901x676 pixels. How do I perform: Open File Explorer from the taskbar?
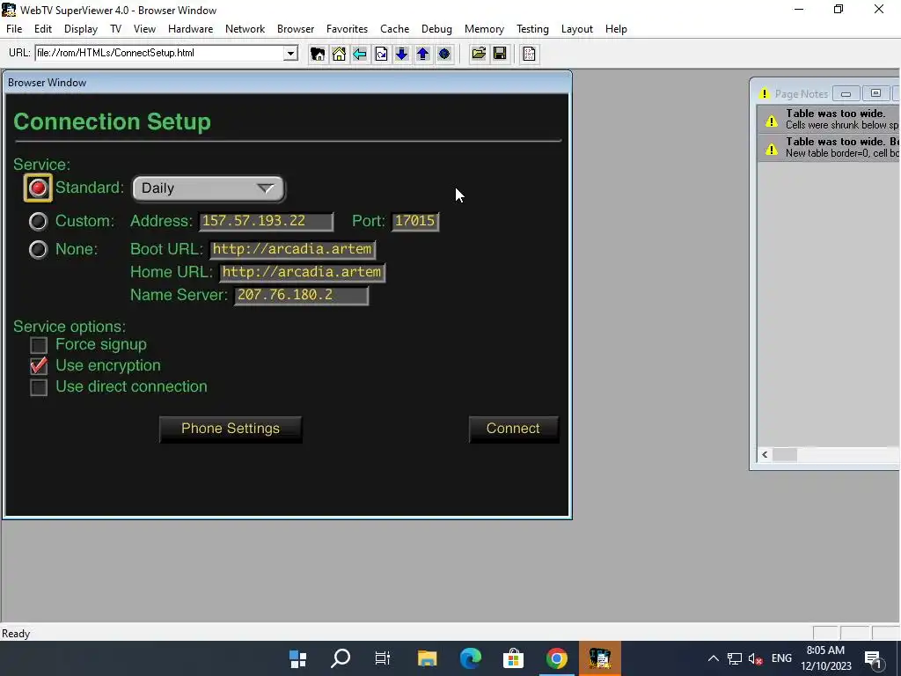click(427, 658)
